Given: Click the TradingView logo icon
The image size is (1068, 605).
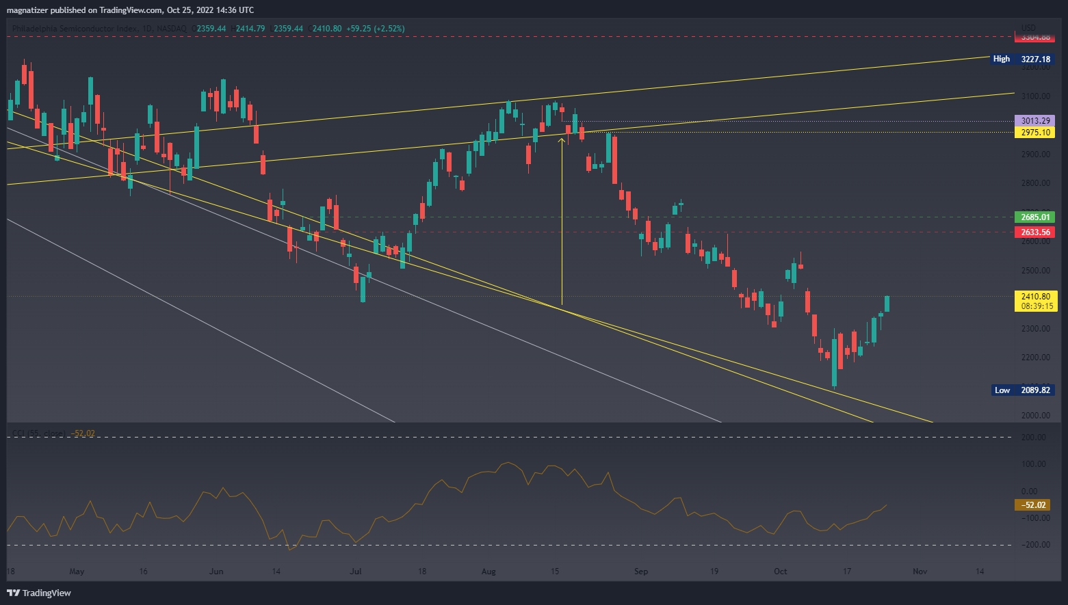Looking at the screenshot, I should [x=13, y=593].
